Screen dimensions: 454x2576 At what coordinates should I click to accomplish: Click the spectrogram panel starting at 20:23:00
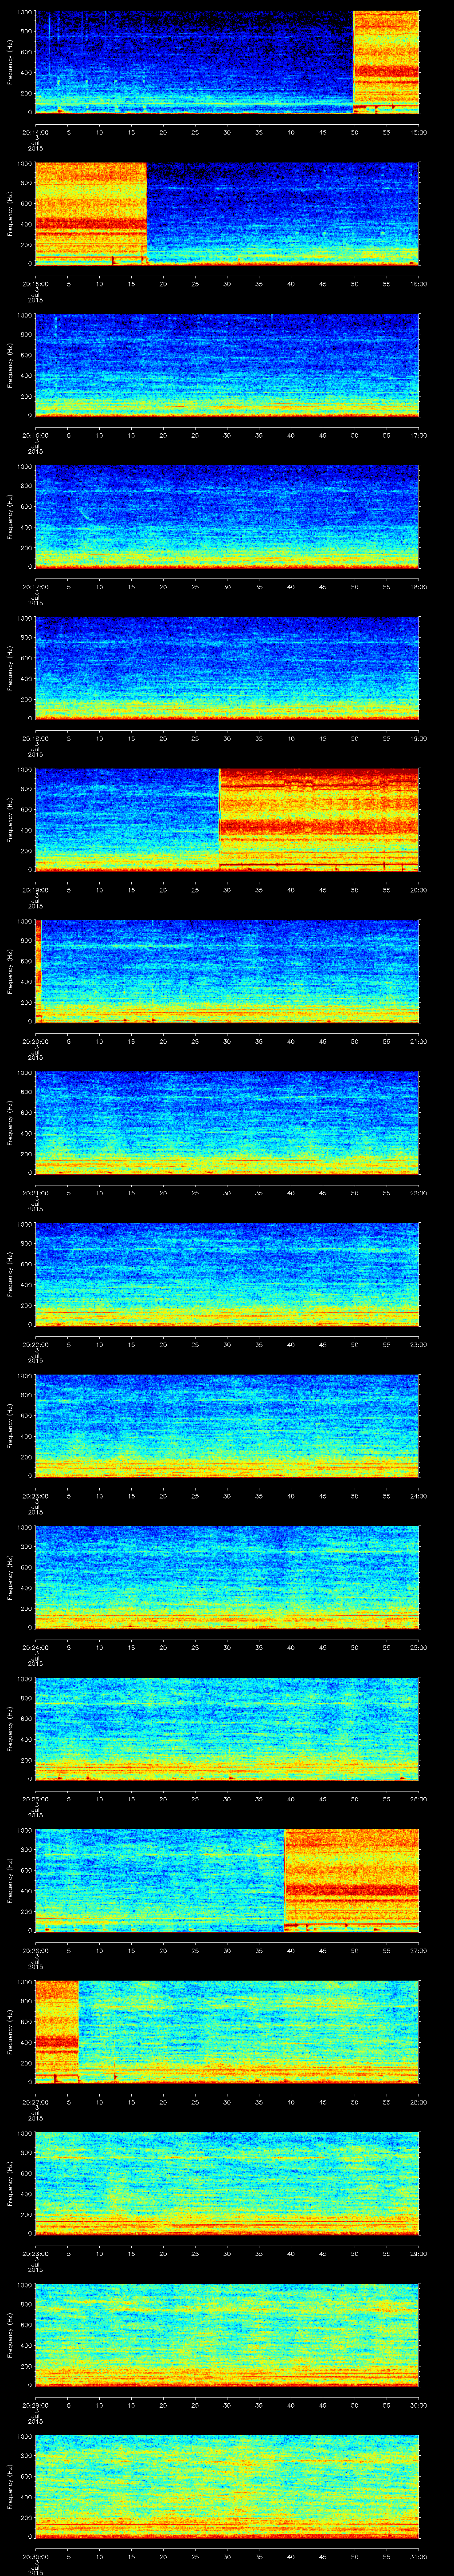227,1426
